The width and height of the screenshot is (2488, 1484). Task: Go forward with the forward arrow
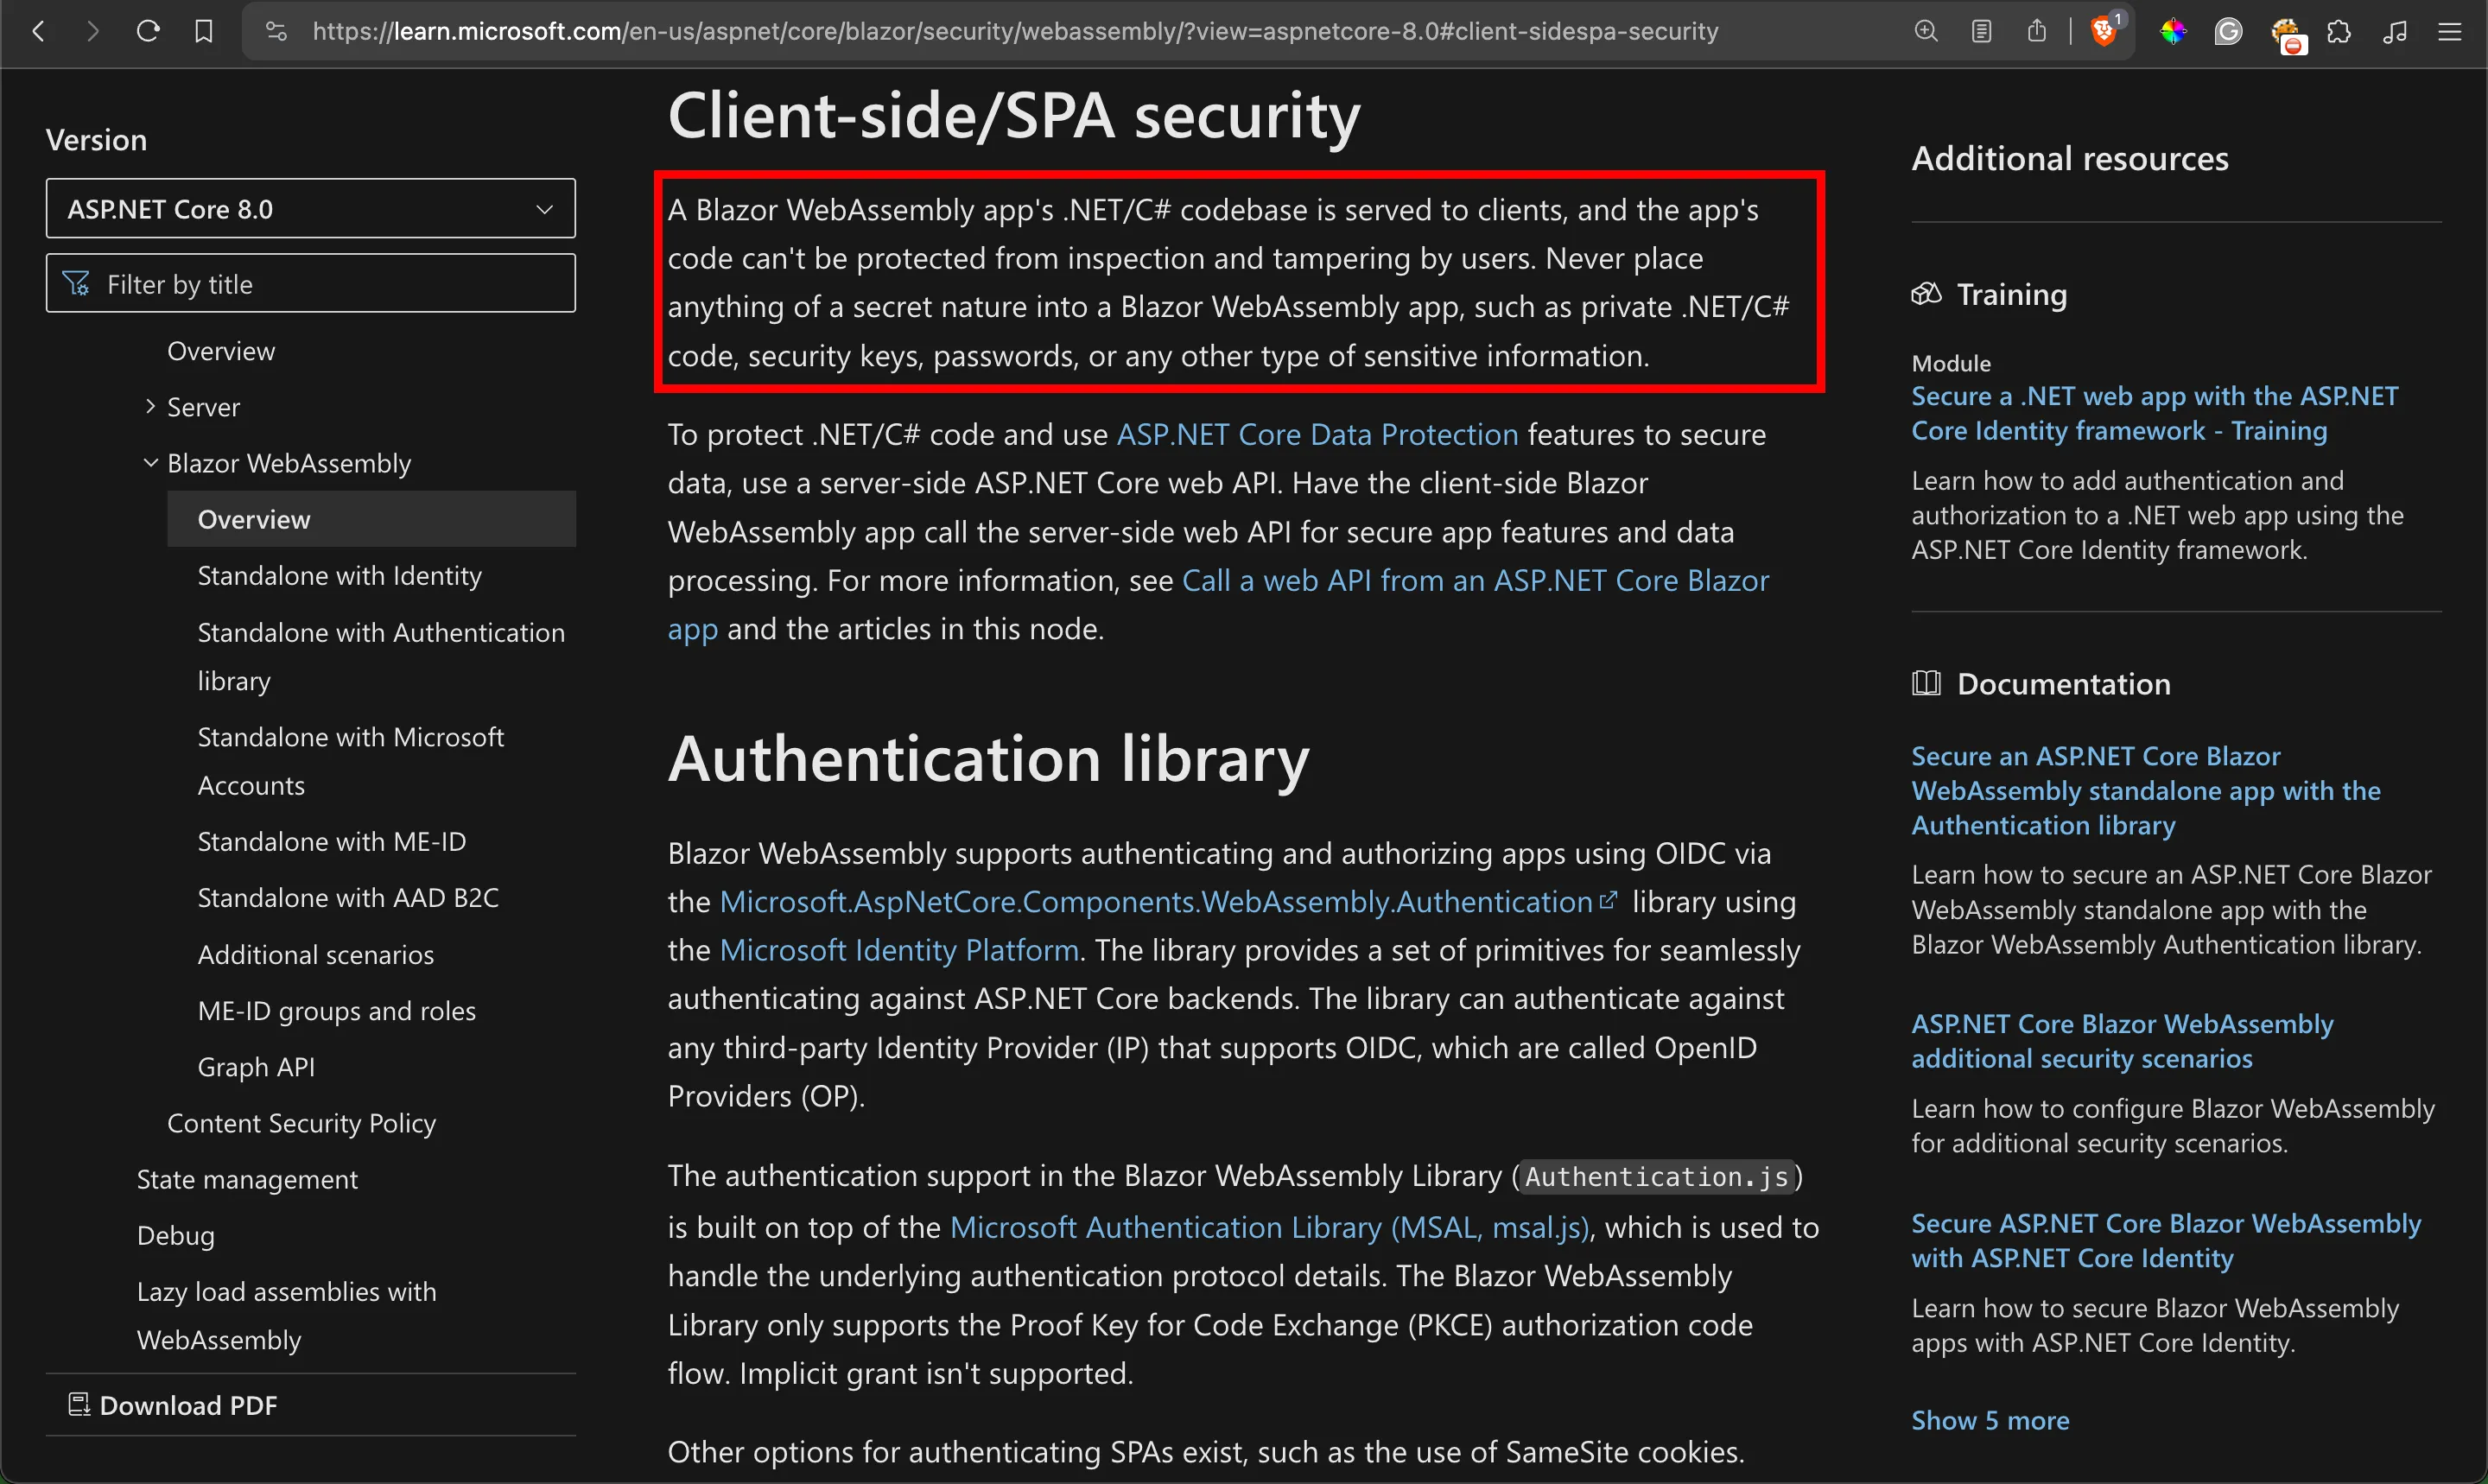pyautogui.click(x=93, y=31)
